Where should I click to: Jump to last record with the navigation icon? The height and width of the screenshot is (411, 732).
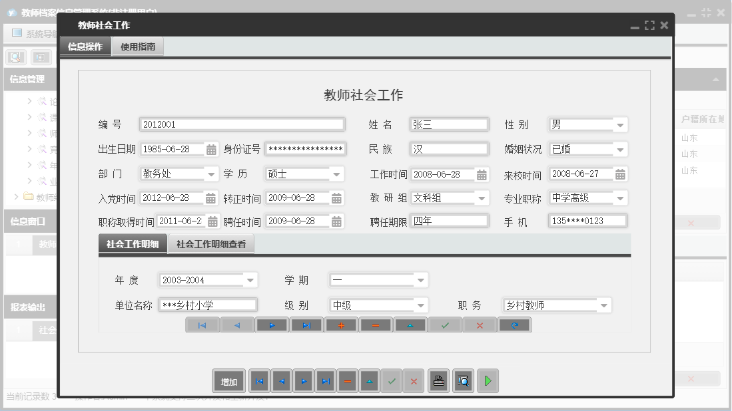tap(326, 380)
